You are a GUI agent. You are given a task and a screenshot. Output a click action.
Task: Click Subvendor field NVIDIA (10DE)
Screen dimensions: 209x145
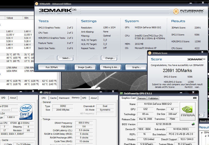point(181,129)
